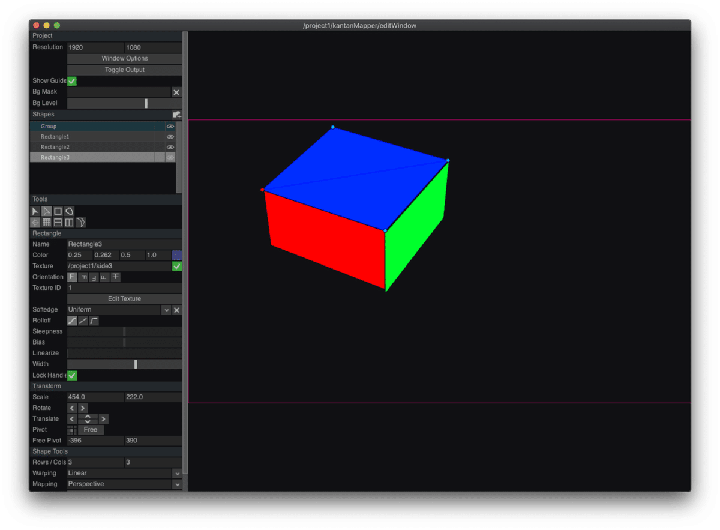Click the horizontal split tool icon
The image size is (720, 530).
58,223
